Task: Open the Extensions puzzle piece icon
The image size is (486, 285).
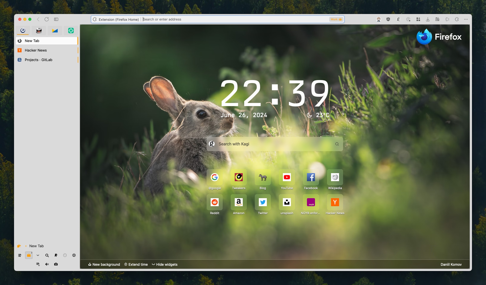Action: [x=457, y=19]
